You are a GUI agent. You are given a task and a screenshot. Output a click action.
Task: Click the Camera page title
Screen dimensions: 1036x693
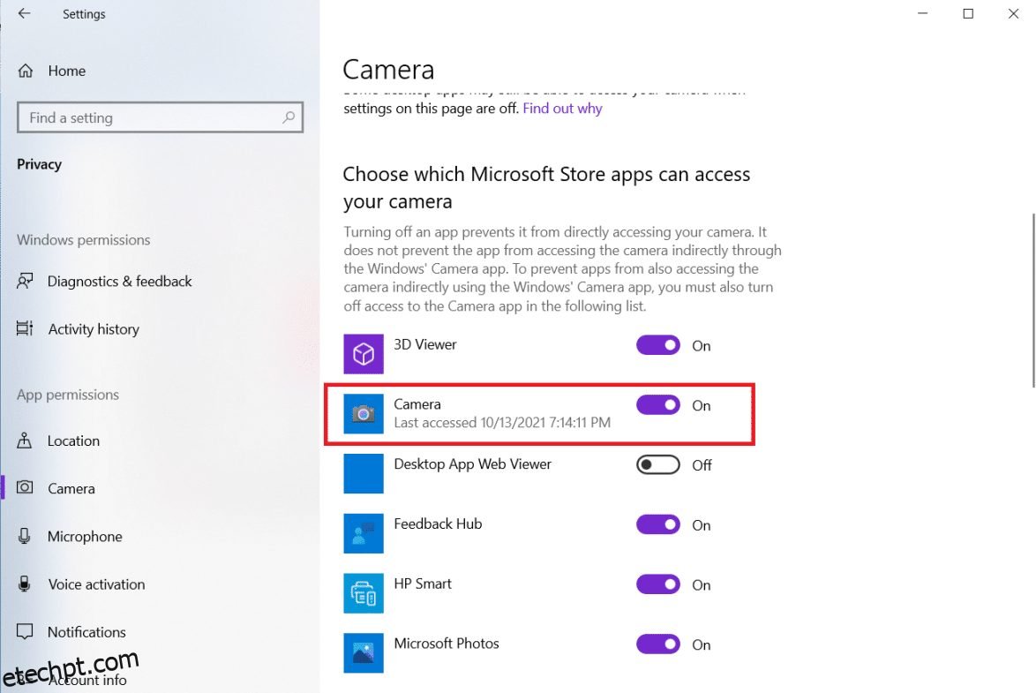[x=388, y=70]
